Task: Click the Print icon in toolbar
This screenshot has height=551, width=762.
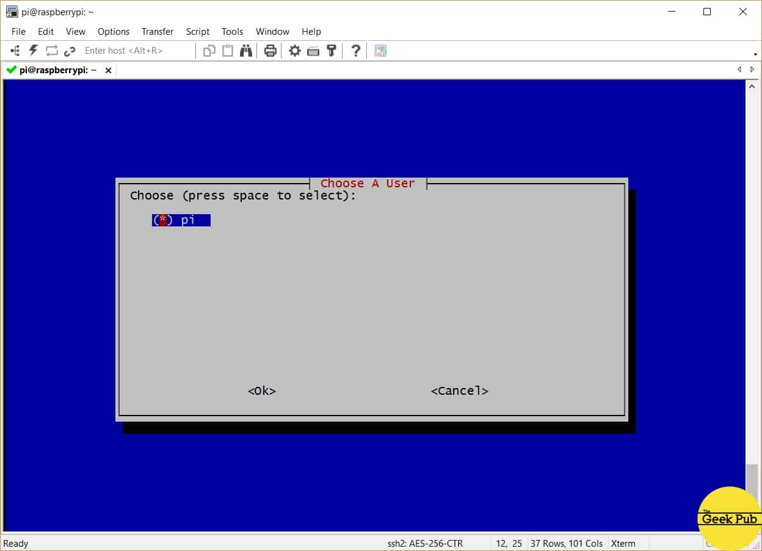Action: (270, 51)
